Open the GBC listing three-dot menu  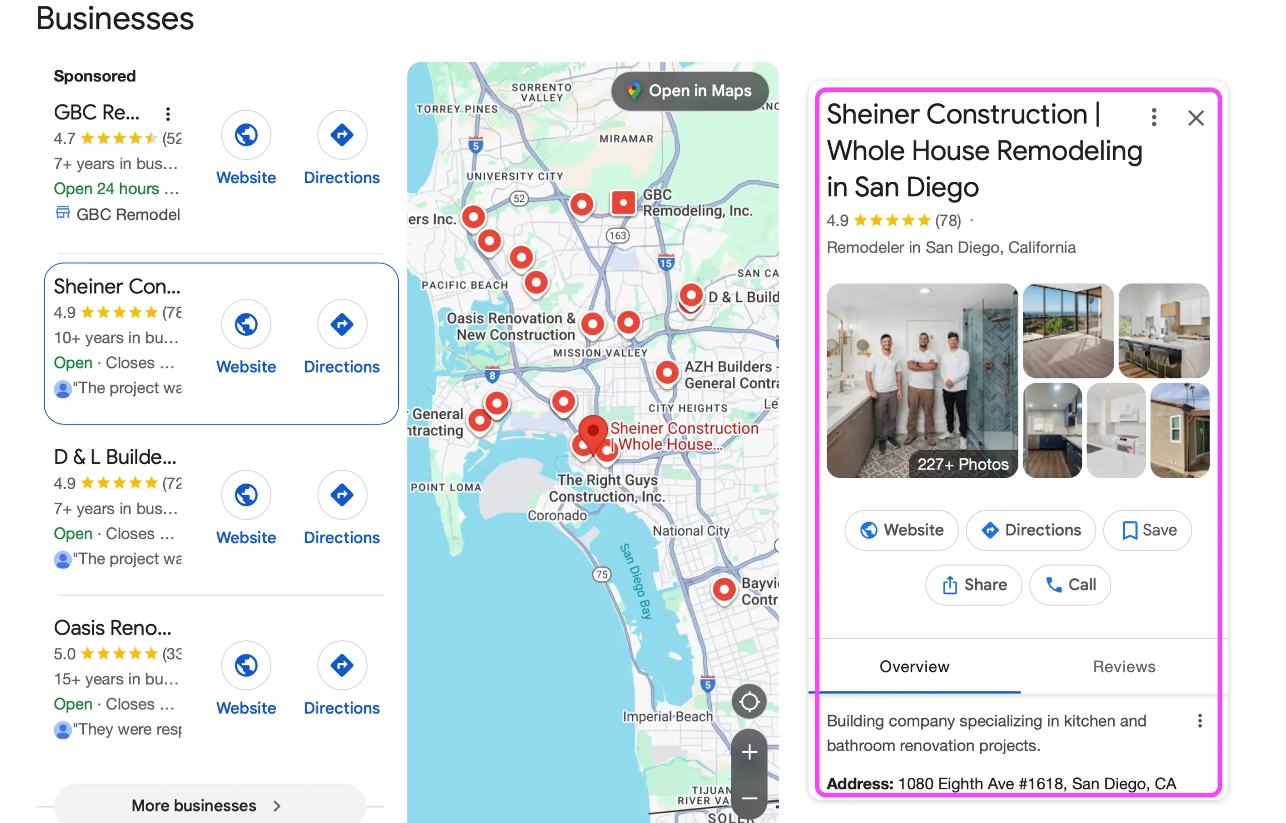[x=168, y=114]
